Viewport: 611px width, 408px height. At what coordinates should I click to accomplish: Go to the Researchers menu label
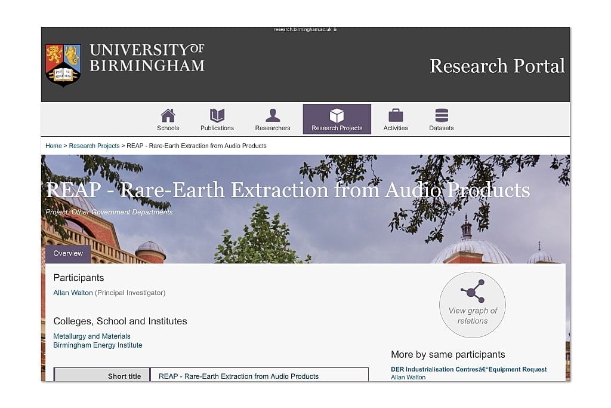[x=273, y=128]
